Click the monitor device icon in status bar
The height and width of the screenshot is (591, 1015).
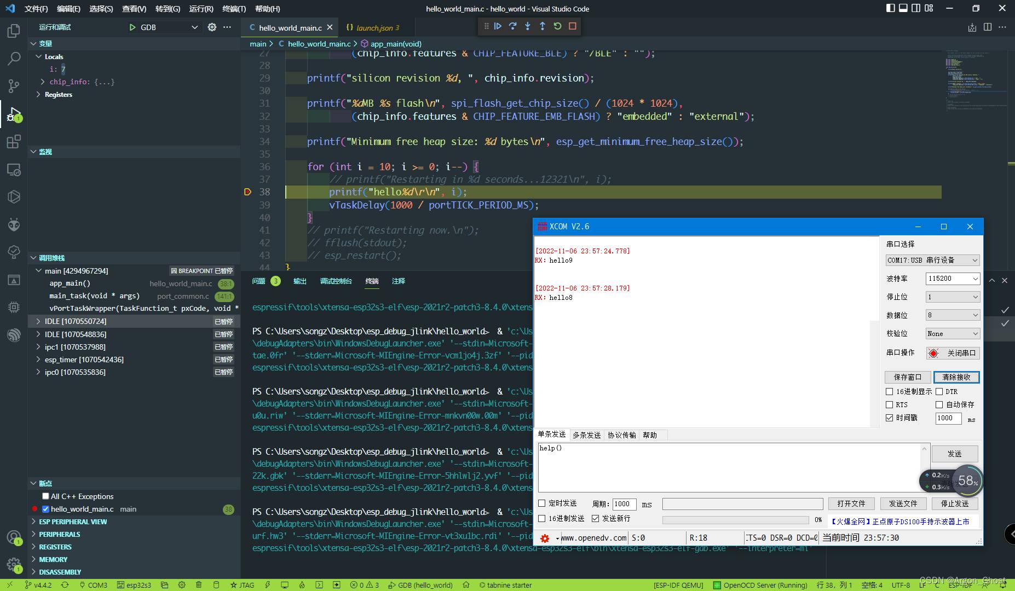(284, 585)
